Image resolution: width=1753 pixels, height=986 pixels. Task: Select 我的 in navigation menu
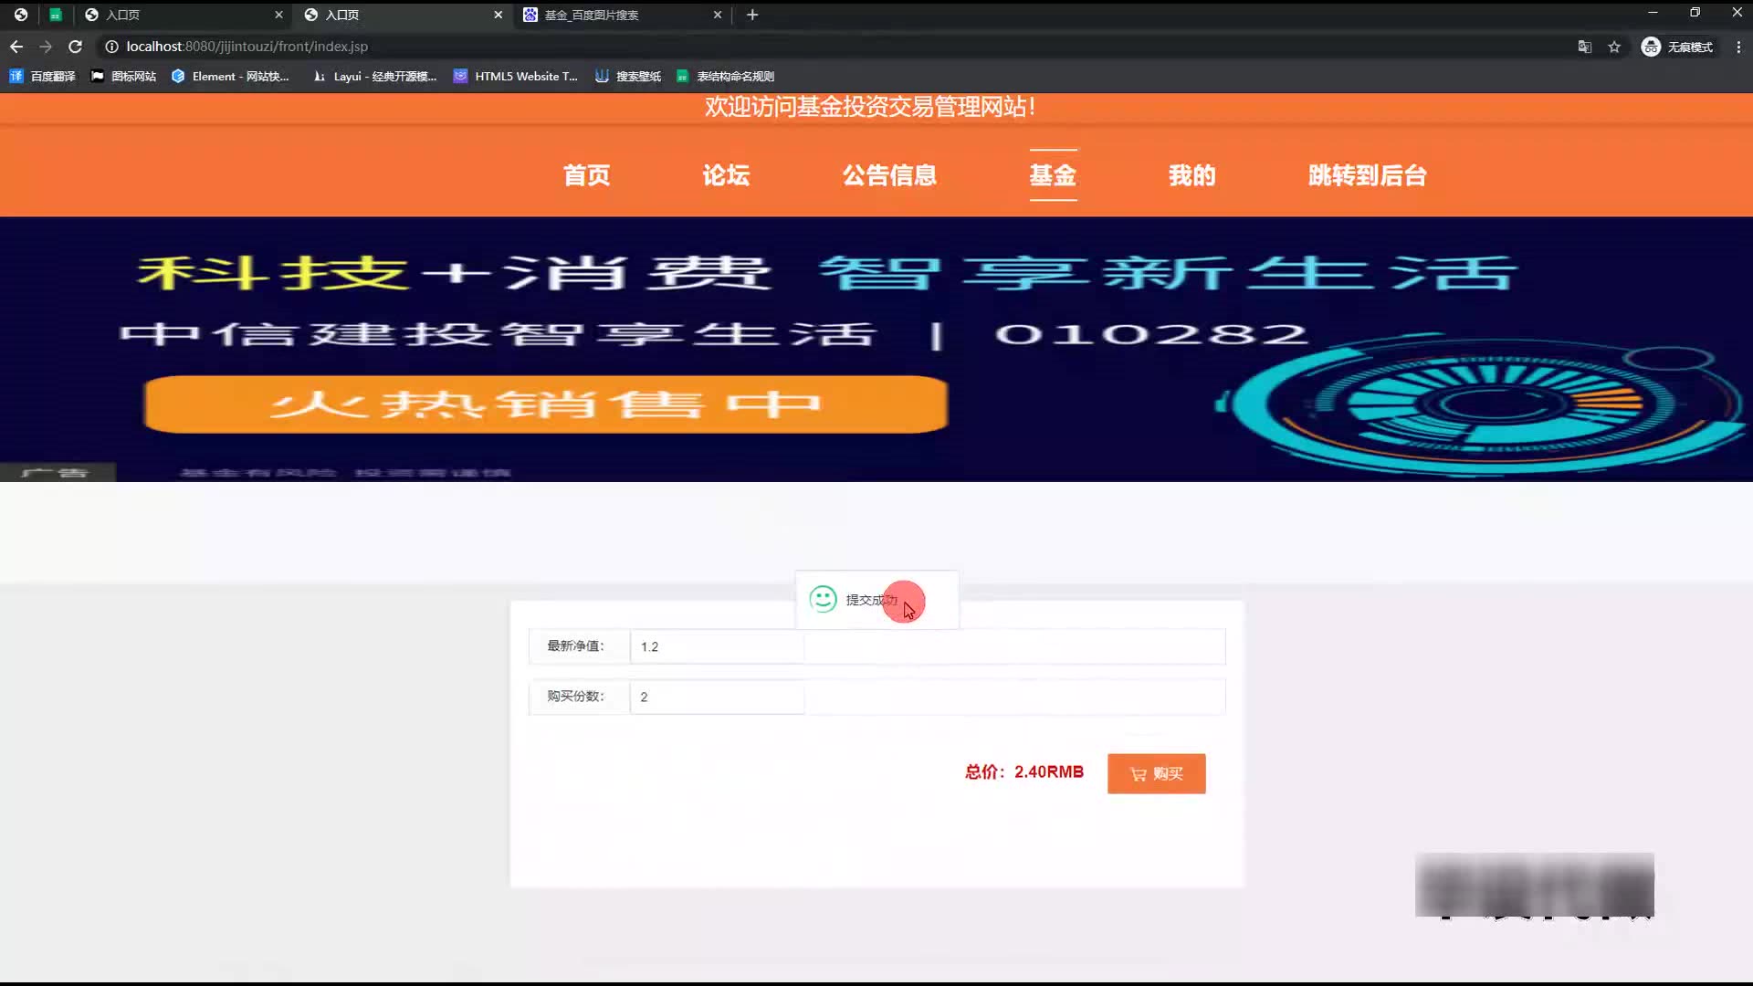click(1191, 175)
